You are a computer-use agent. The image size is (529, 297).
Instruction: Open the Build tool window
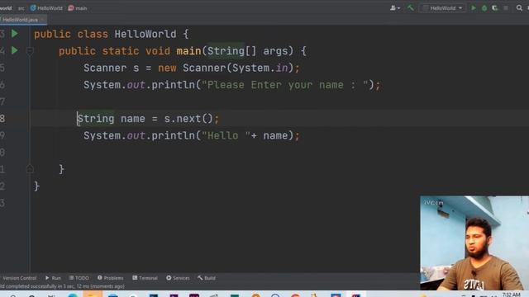(207, 278)
